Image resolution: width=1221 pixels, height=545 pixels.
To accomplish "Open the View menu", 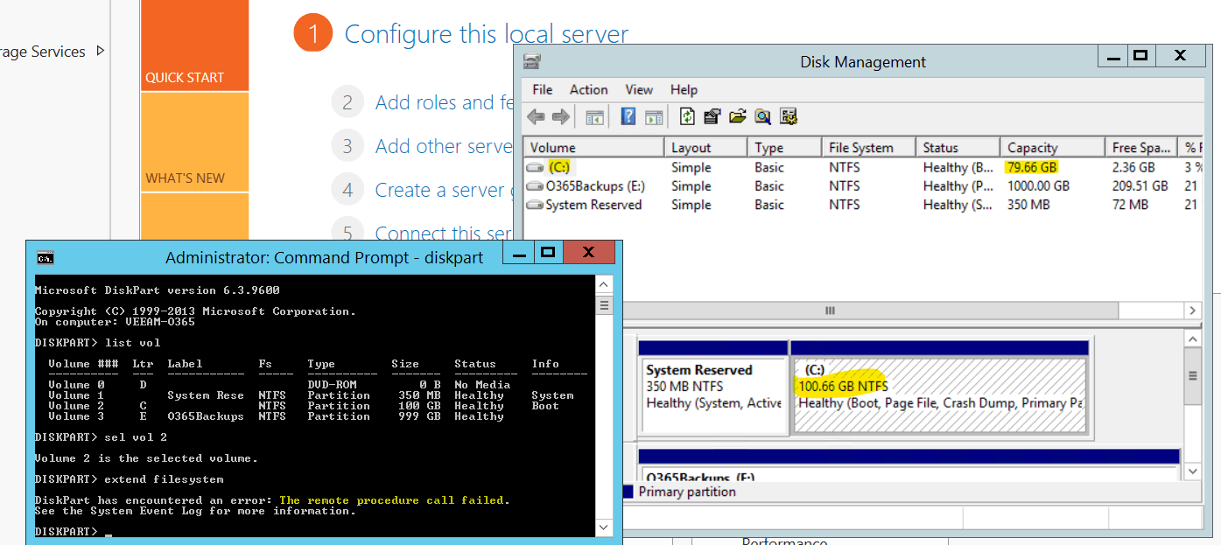I will (639, 89).
